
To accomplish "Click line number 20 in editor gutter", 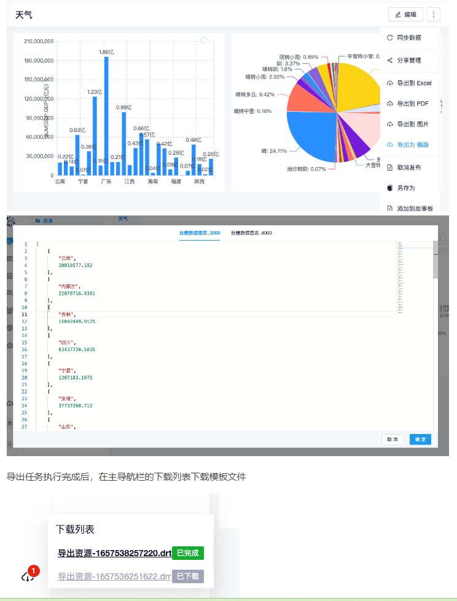I will coord(25,378).
